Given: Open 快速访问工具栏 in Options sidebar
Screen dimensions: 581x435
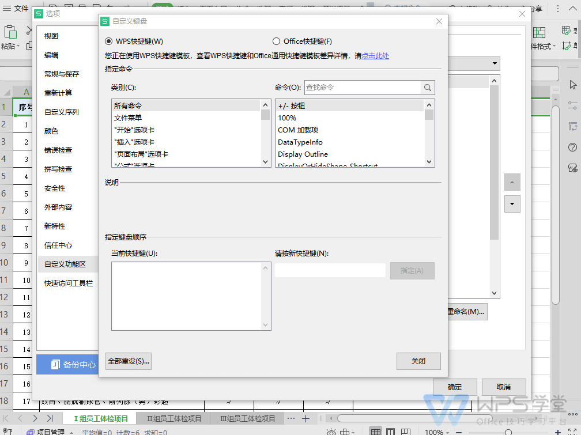Looking at the screenshot, I should (69, 283).
